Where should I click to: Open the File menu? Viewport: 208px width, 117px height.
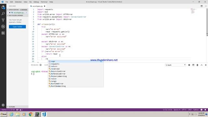coord(6,2)
